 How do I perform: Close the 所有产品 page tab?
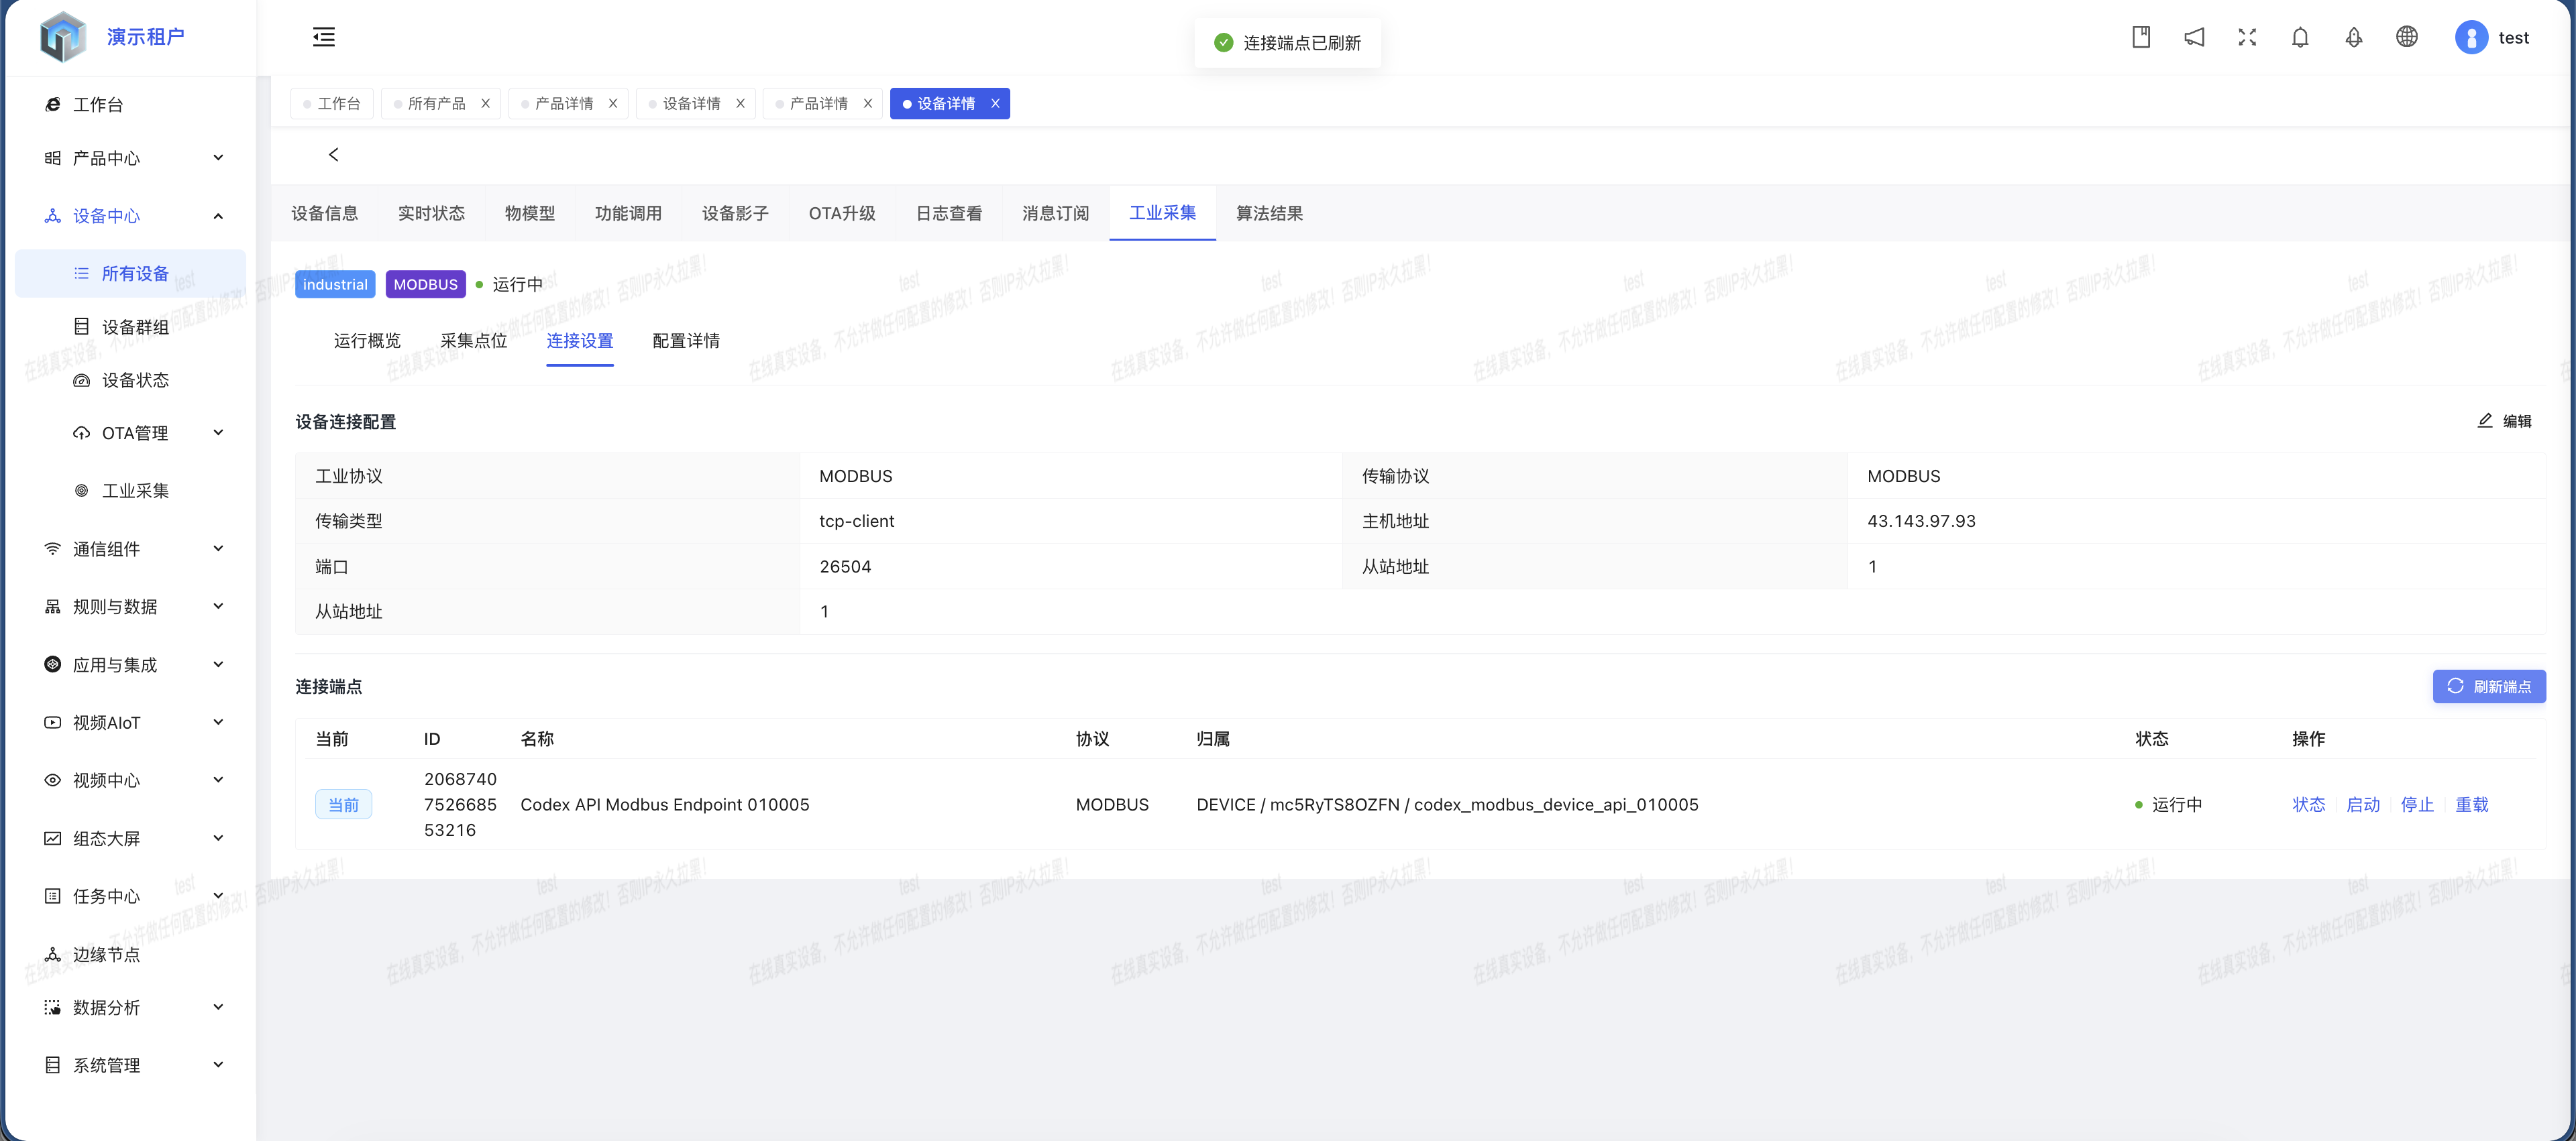[486, 103]
